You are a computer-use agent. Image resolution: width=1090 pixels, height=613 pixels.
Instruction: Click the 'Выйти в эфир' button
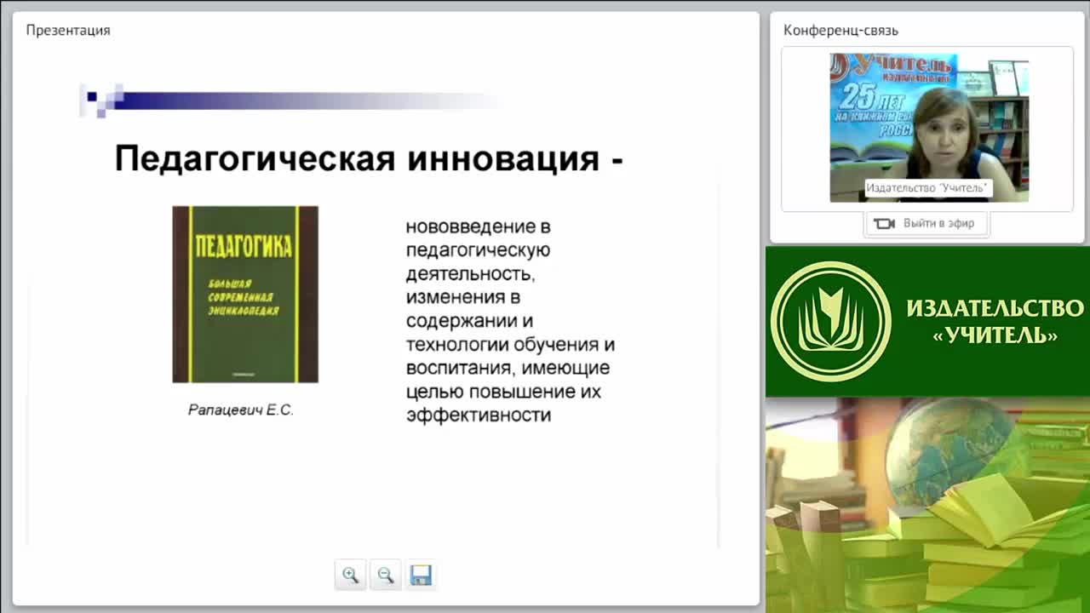(926, 223)
